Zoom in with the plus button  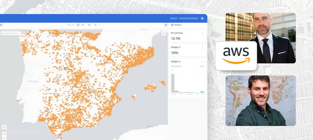point(5,134)
